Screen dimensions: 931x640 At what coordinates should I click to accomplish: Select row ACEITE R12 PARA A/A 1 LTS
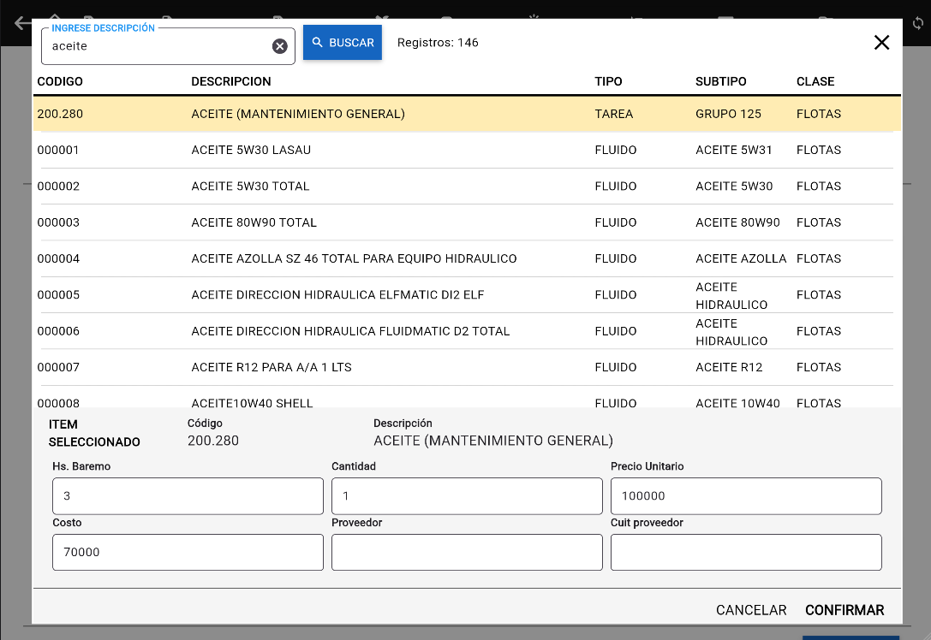467,367
